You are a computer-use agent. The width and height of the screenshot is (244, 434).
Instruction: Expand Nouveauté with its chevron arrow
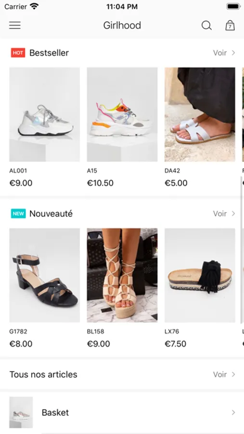click(233, 214)
